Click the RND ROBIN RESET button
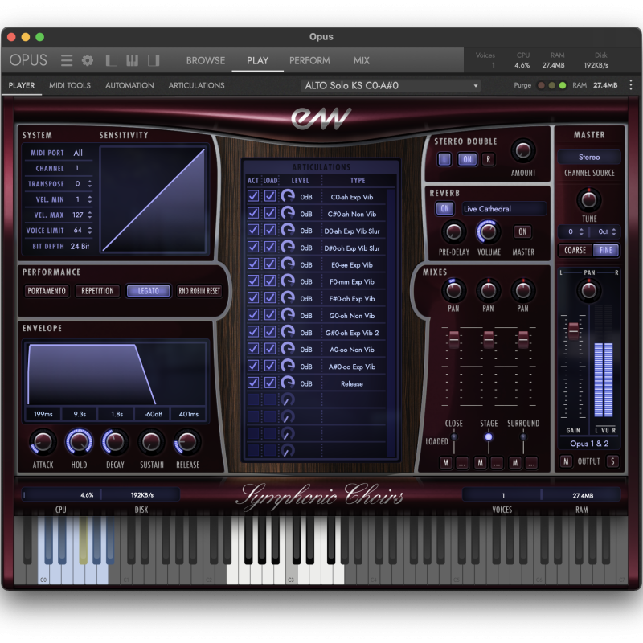This screenshot has width=643, height=643. point(199,291)
